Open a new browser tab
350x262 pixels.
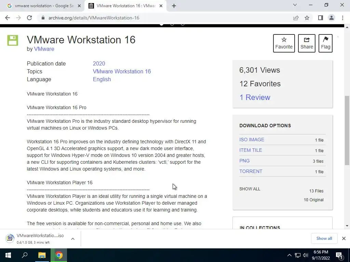tap(174, 6)
